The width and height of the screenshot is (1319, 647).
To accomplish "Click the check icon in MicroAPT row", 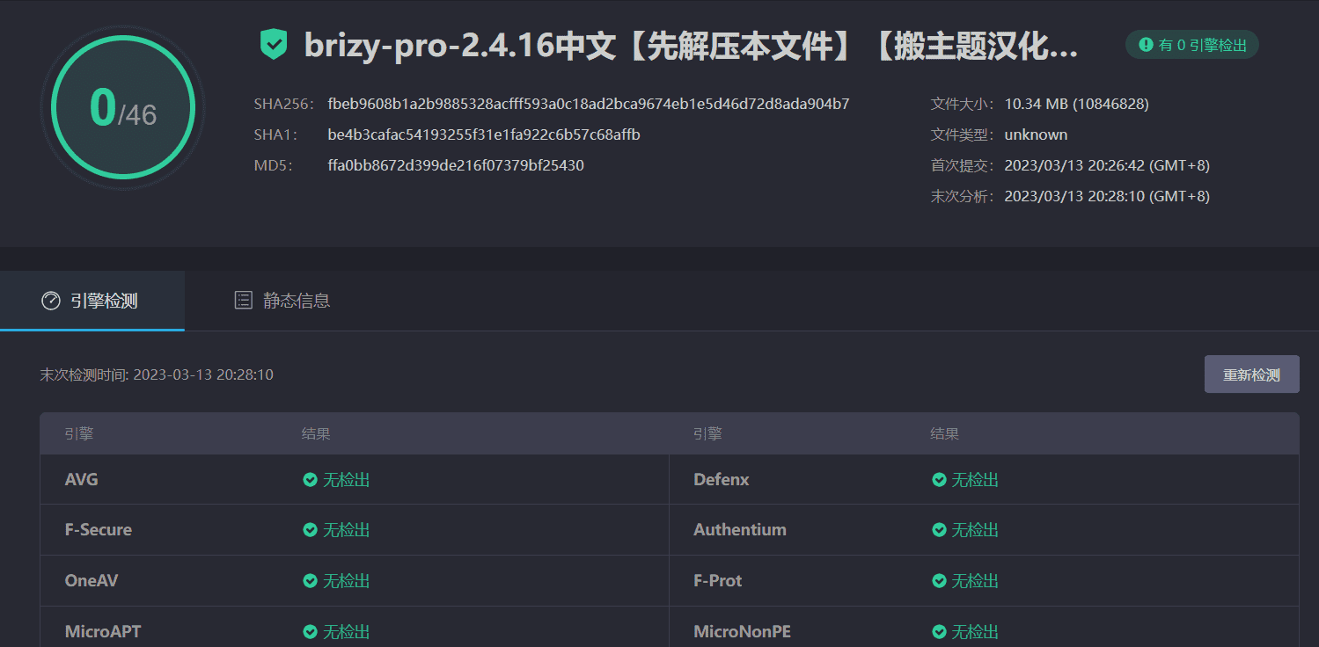I will (x=310, y=631).
